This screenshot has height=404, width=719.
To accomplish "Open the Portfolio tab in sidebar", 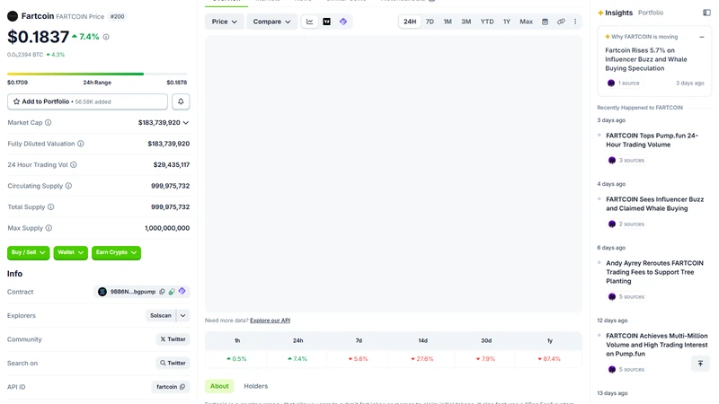I will 651,13.
